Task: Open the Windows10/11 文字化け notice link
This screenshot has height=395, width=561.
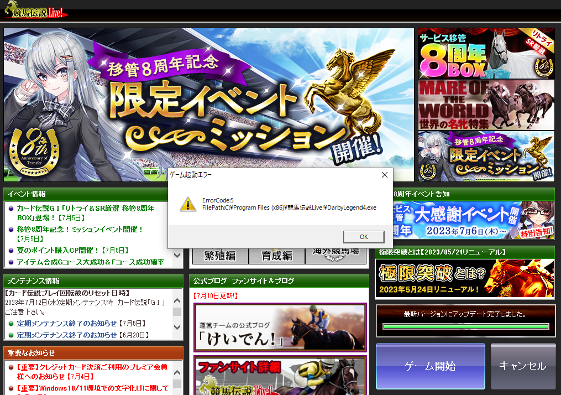Action: pyautogui.click(x=93, y=388)
